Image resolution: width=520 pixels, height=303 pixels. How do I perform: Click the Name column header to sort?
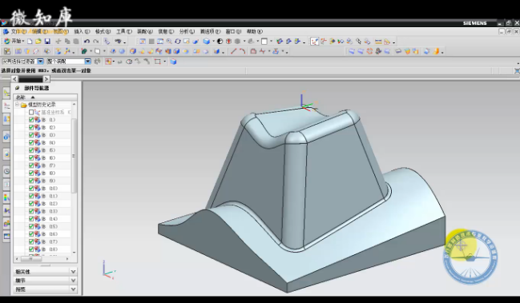click(45, 98)
